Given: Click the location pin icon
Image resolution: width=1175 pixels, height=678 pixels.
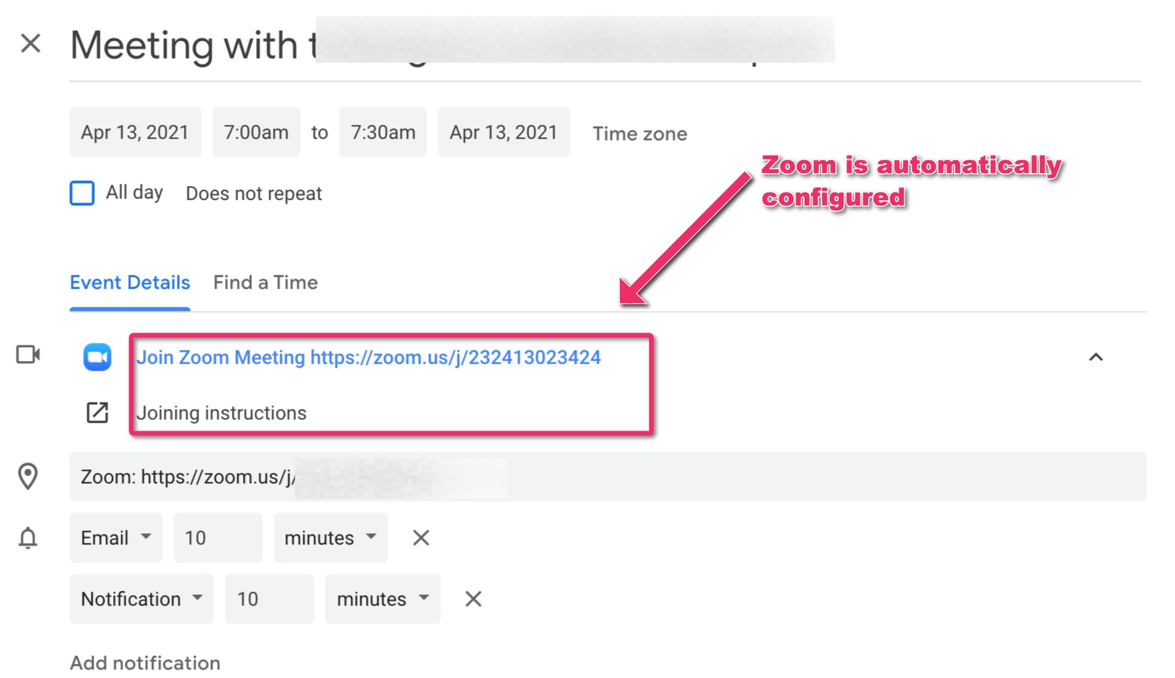Looking at the screenshot, I should [28, 477].
